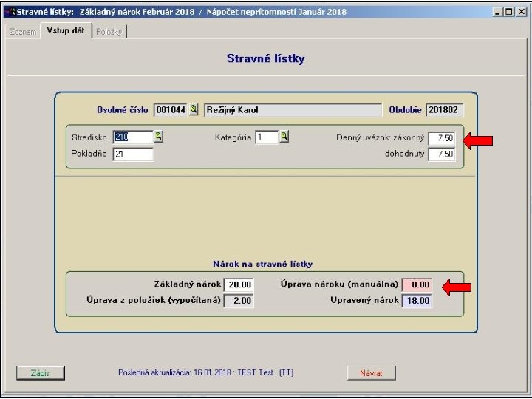The height and width of the screenshot is (399, 532).
Task: Open Stredisko lookup magnifier icon
Action: coord(158,137)
